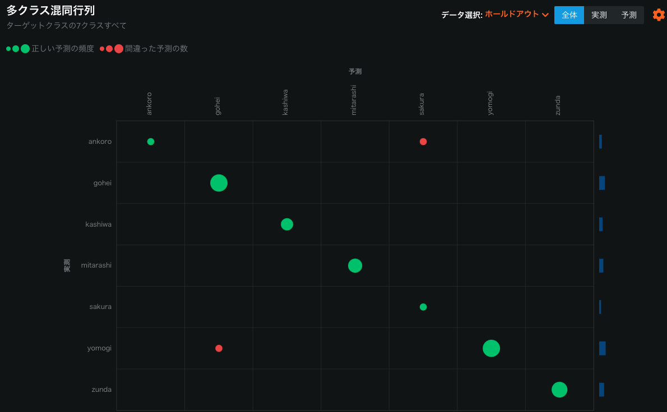Select the gohei row label

102,183
